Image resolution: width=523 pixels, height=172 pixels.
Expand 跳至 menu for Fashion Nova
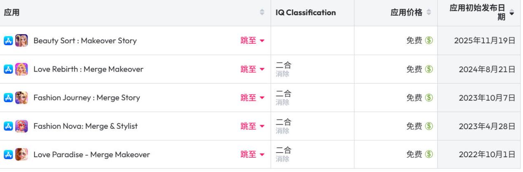[252, 126]
